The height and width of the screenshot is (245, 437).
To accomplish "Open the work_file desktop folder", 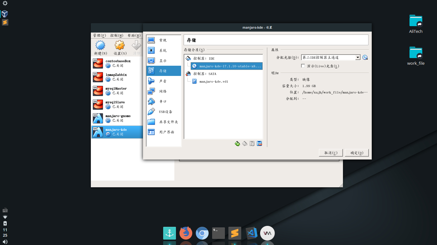I will click(416, 56).
